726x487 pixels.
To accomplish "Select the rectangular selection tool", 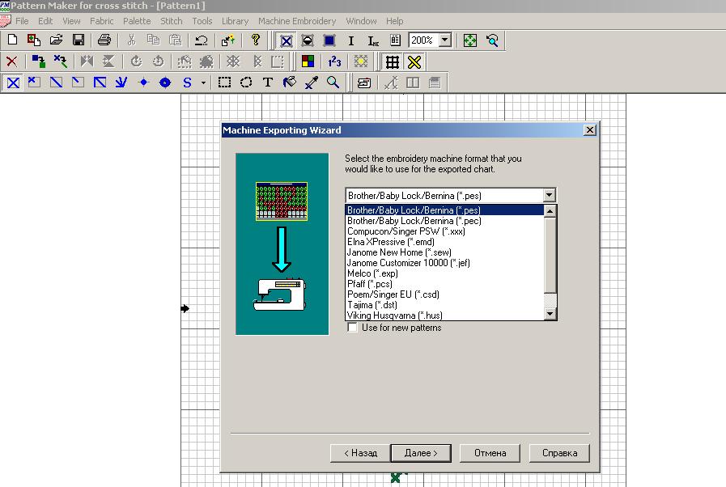I will [225, 83].
